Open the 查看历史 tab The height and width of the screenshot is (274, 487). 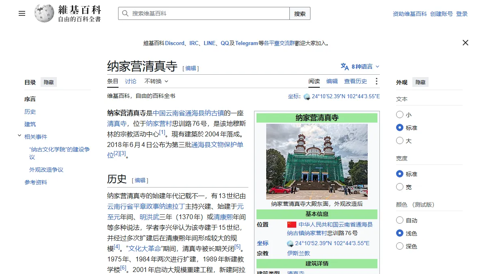(356, 81)
